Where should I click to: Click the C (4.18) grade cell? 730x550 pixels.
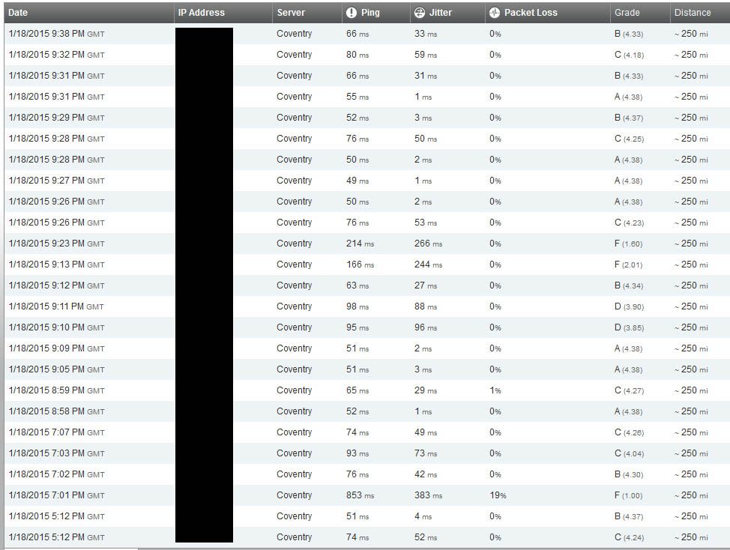(x=629, y=55)
